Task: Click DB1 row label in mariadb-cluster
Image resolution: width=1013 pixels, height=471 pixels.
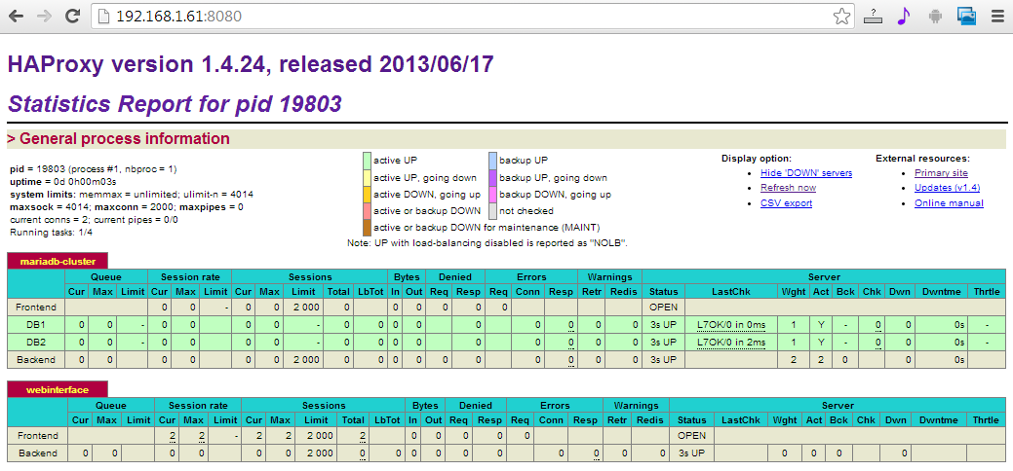Action: click(36, 325)
